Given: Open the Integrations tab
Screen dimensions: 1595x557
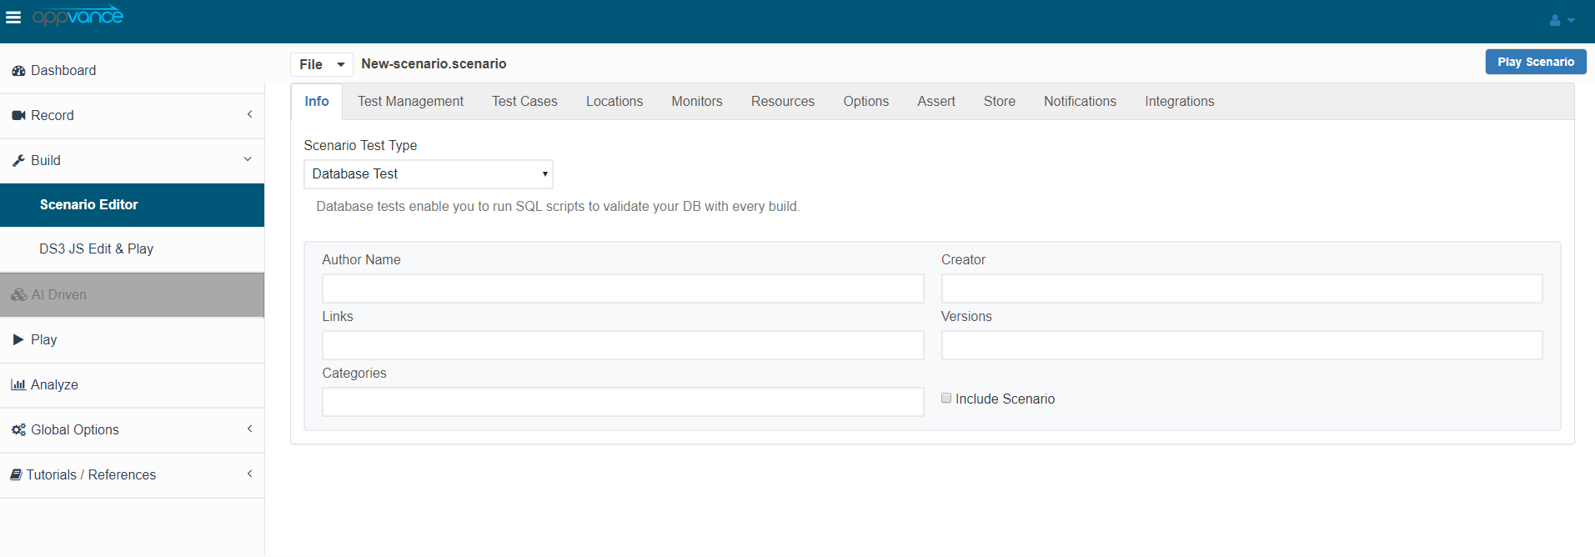Looking at the screenshot, I should (1180, 102).
